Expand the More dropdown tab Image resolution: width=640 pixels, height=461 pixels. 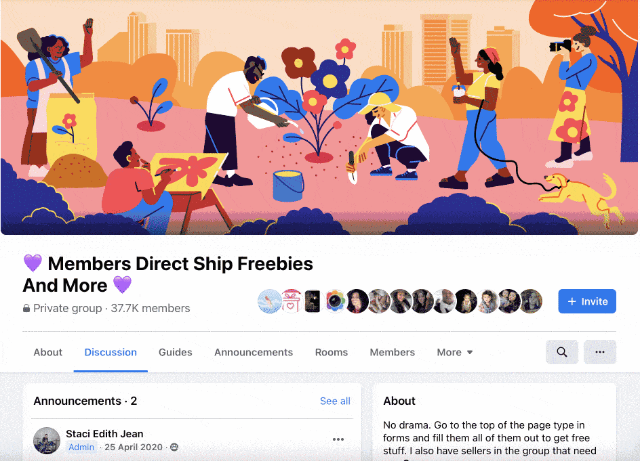coord(455,352)
